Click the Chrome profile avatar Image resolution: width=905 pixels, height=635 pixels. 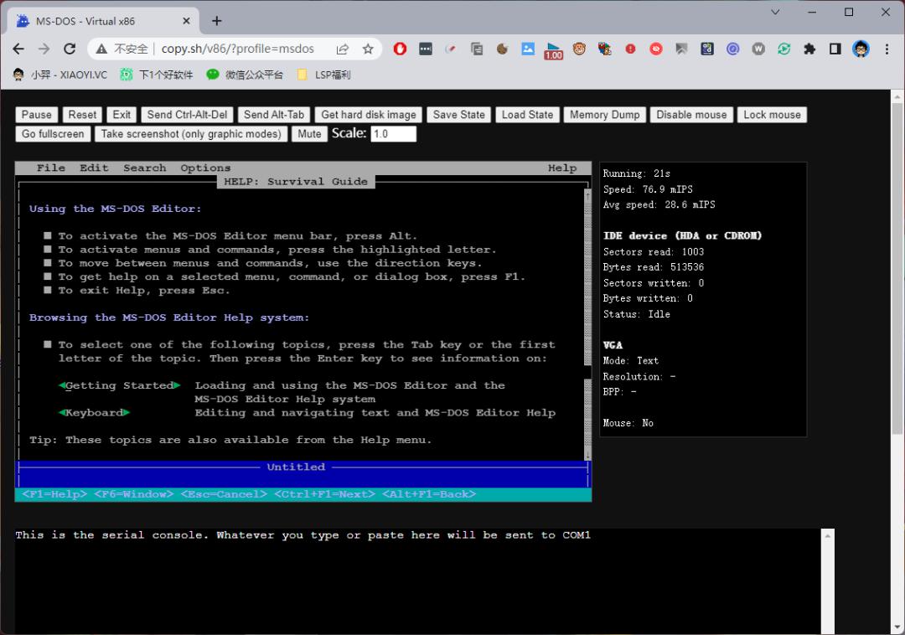861,49
